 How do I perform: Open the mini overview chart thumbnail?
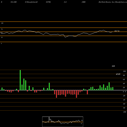pyautogui.click(x=63, y=122)
